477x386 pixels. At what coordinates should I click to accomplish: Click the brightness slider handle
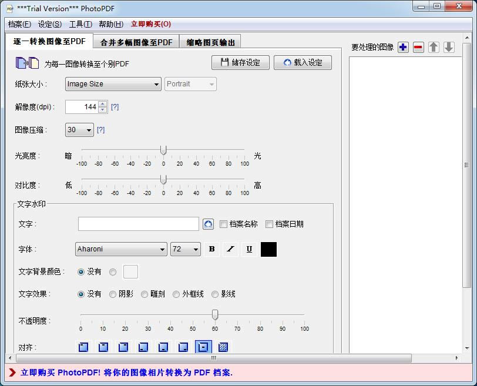(x=163, y=150)
